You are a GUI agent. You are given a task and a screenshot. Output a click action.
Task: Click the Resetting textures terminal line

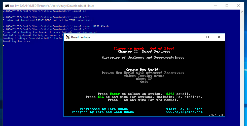pyautogui.click(x=16, y=41)
